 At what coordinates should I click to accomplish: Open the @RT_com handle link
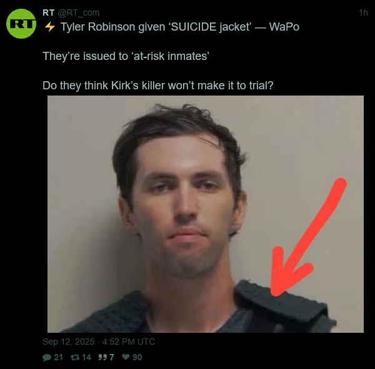tap(79, 12)
